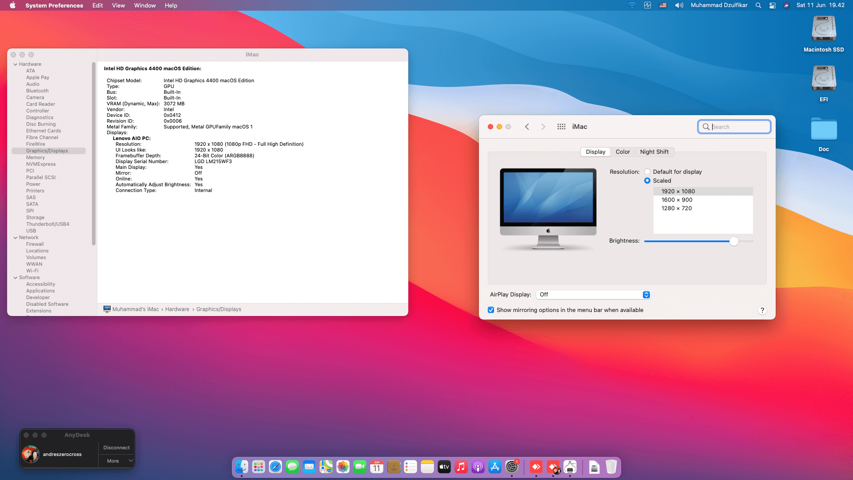Open the App Store from the Dock

[495, 467]
